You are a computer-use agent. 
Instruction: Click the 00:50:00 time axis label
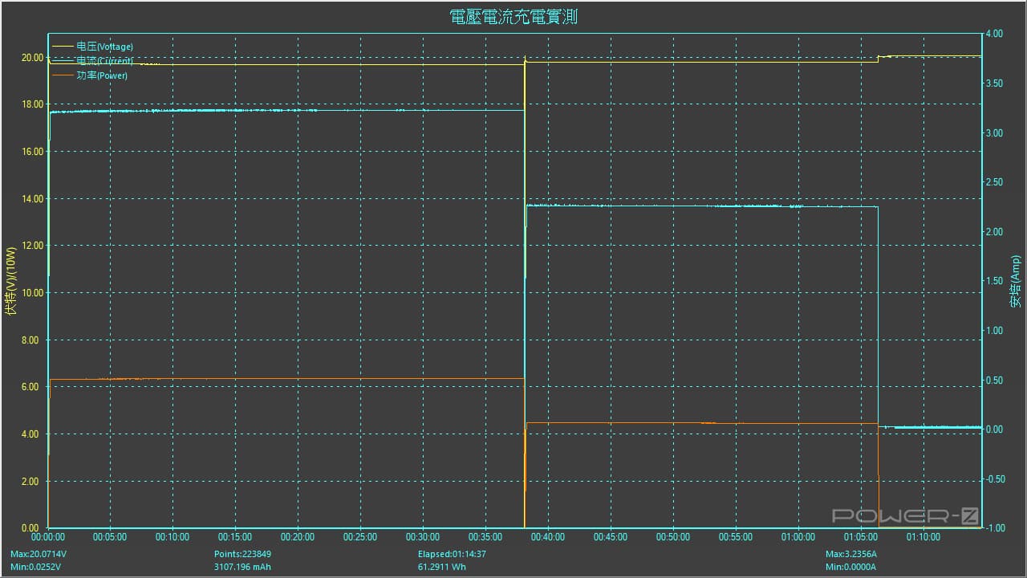coord(673,537)
